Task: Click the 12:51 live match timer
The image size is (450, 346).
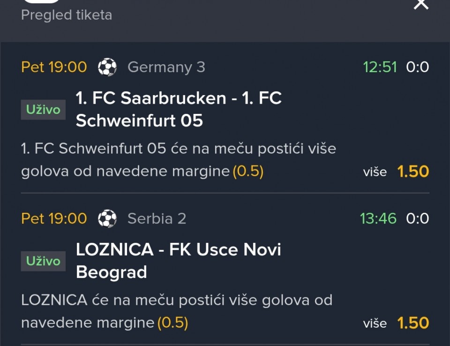Action: [380, 67]
